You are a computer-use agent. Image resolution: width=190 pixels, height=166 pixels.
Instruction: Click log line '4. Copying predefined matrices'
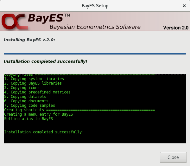pos(37,92)
